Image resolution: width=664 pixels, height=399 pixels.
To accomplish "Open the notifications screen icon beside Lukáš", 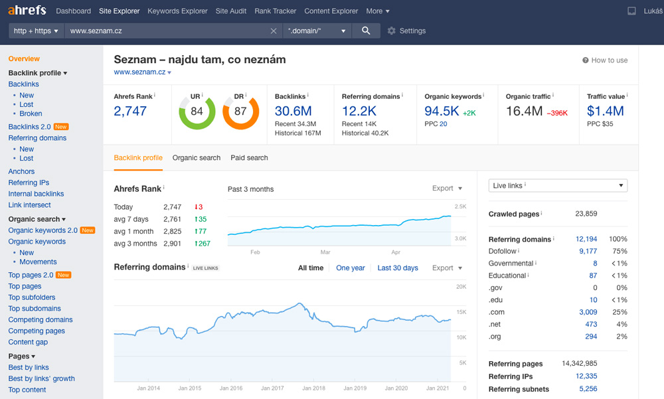I will [631, 11].
